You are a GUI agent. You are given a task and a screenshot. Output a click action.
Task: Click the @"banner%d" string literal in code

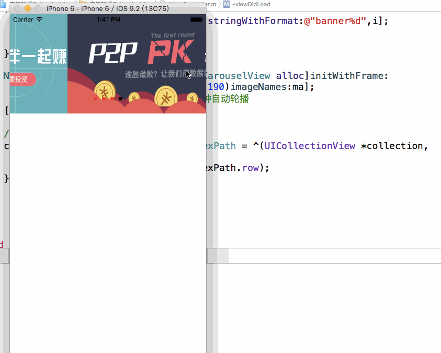tap(335, 21)
